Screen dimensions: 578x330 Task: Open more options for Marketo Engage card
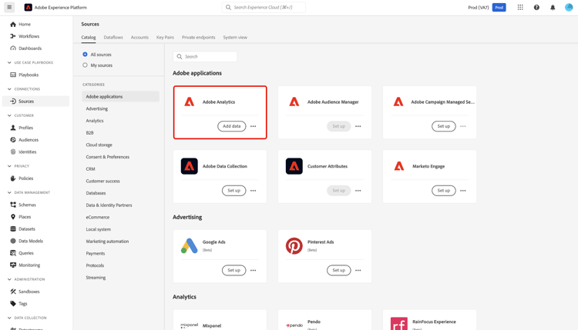pos(463,191)
